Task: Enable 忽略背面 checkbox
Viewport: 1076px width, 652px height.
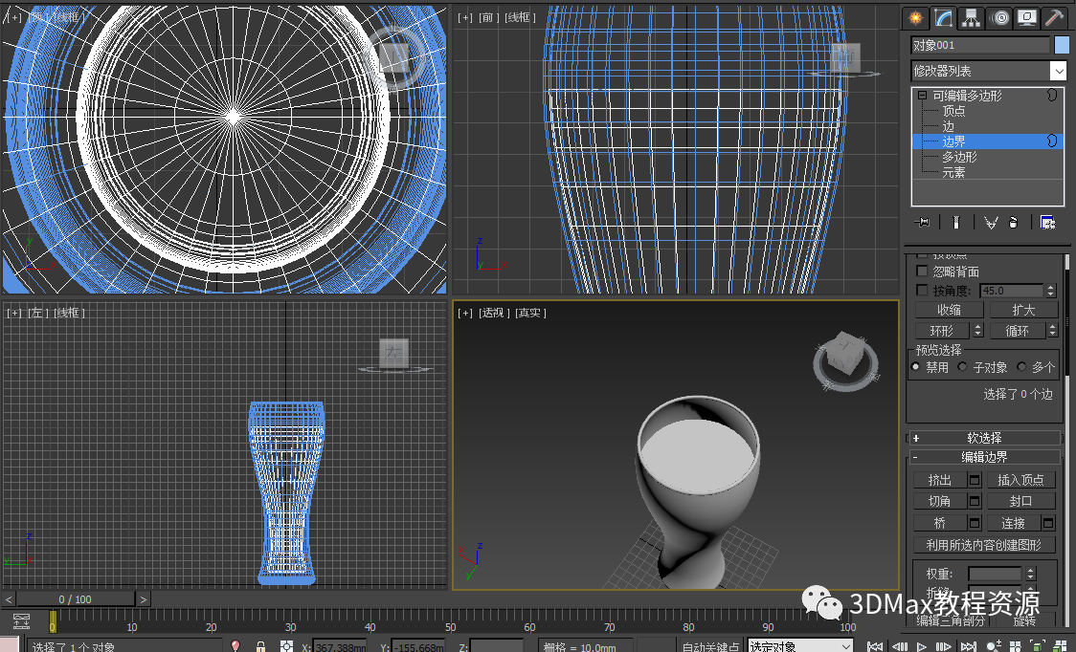Action: click(922, 272)
